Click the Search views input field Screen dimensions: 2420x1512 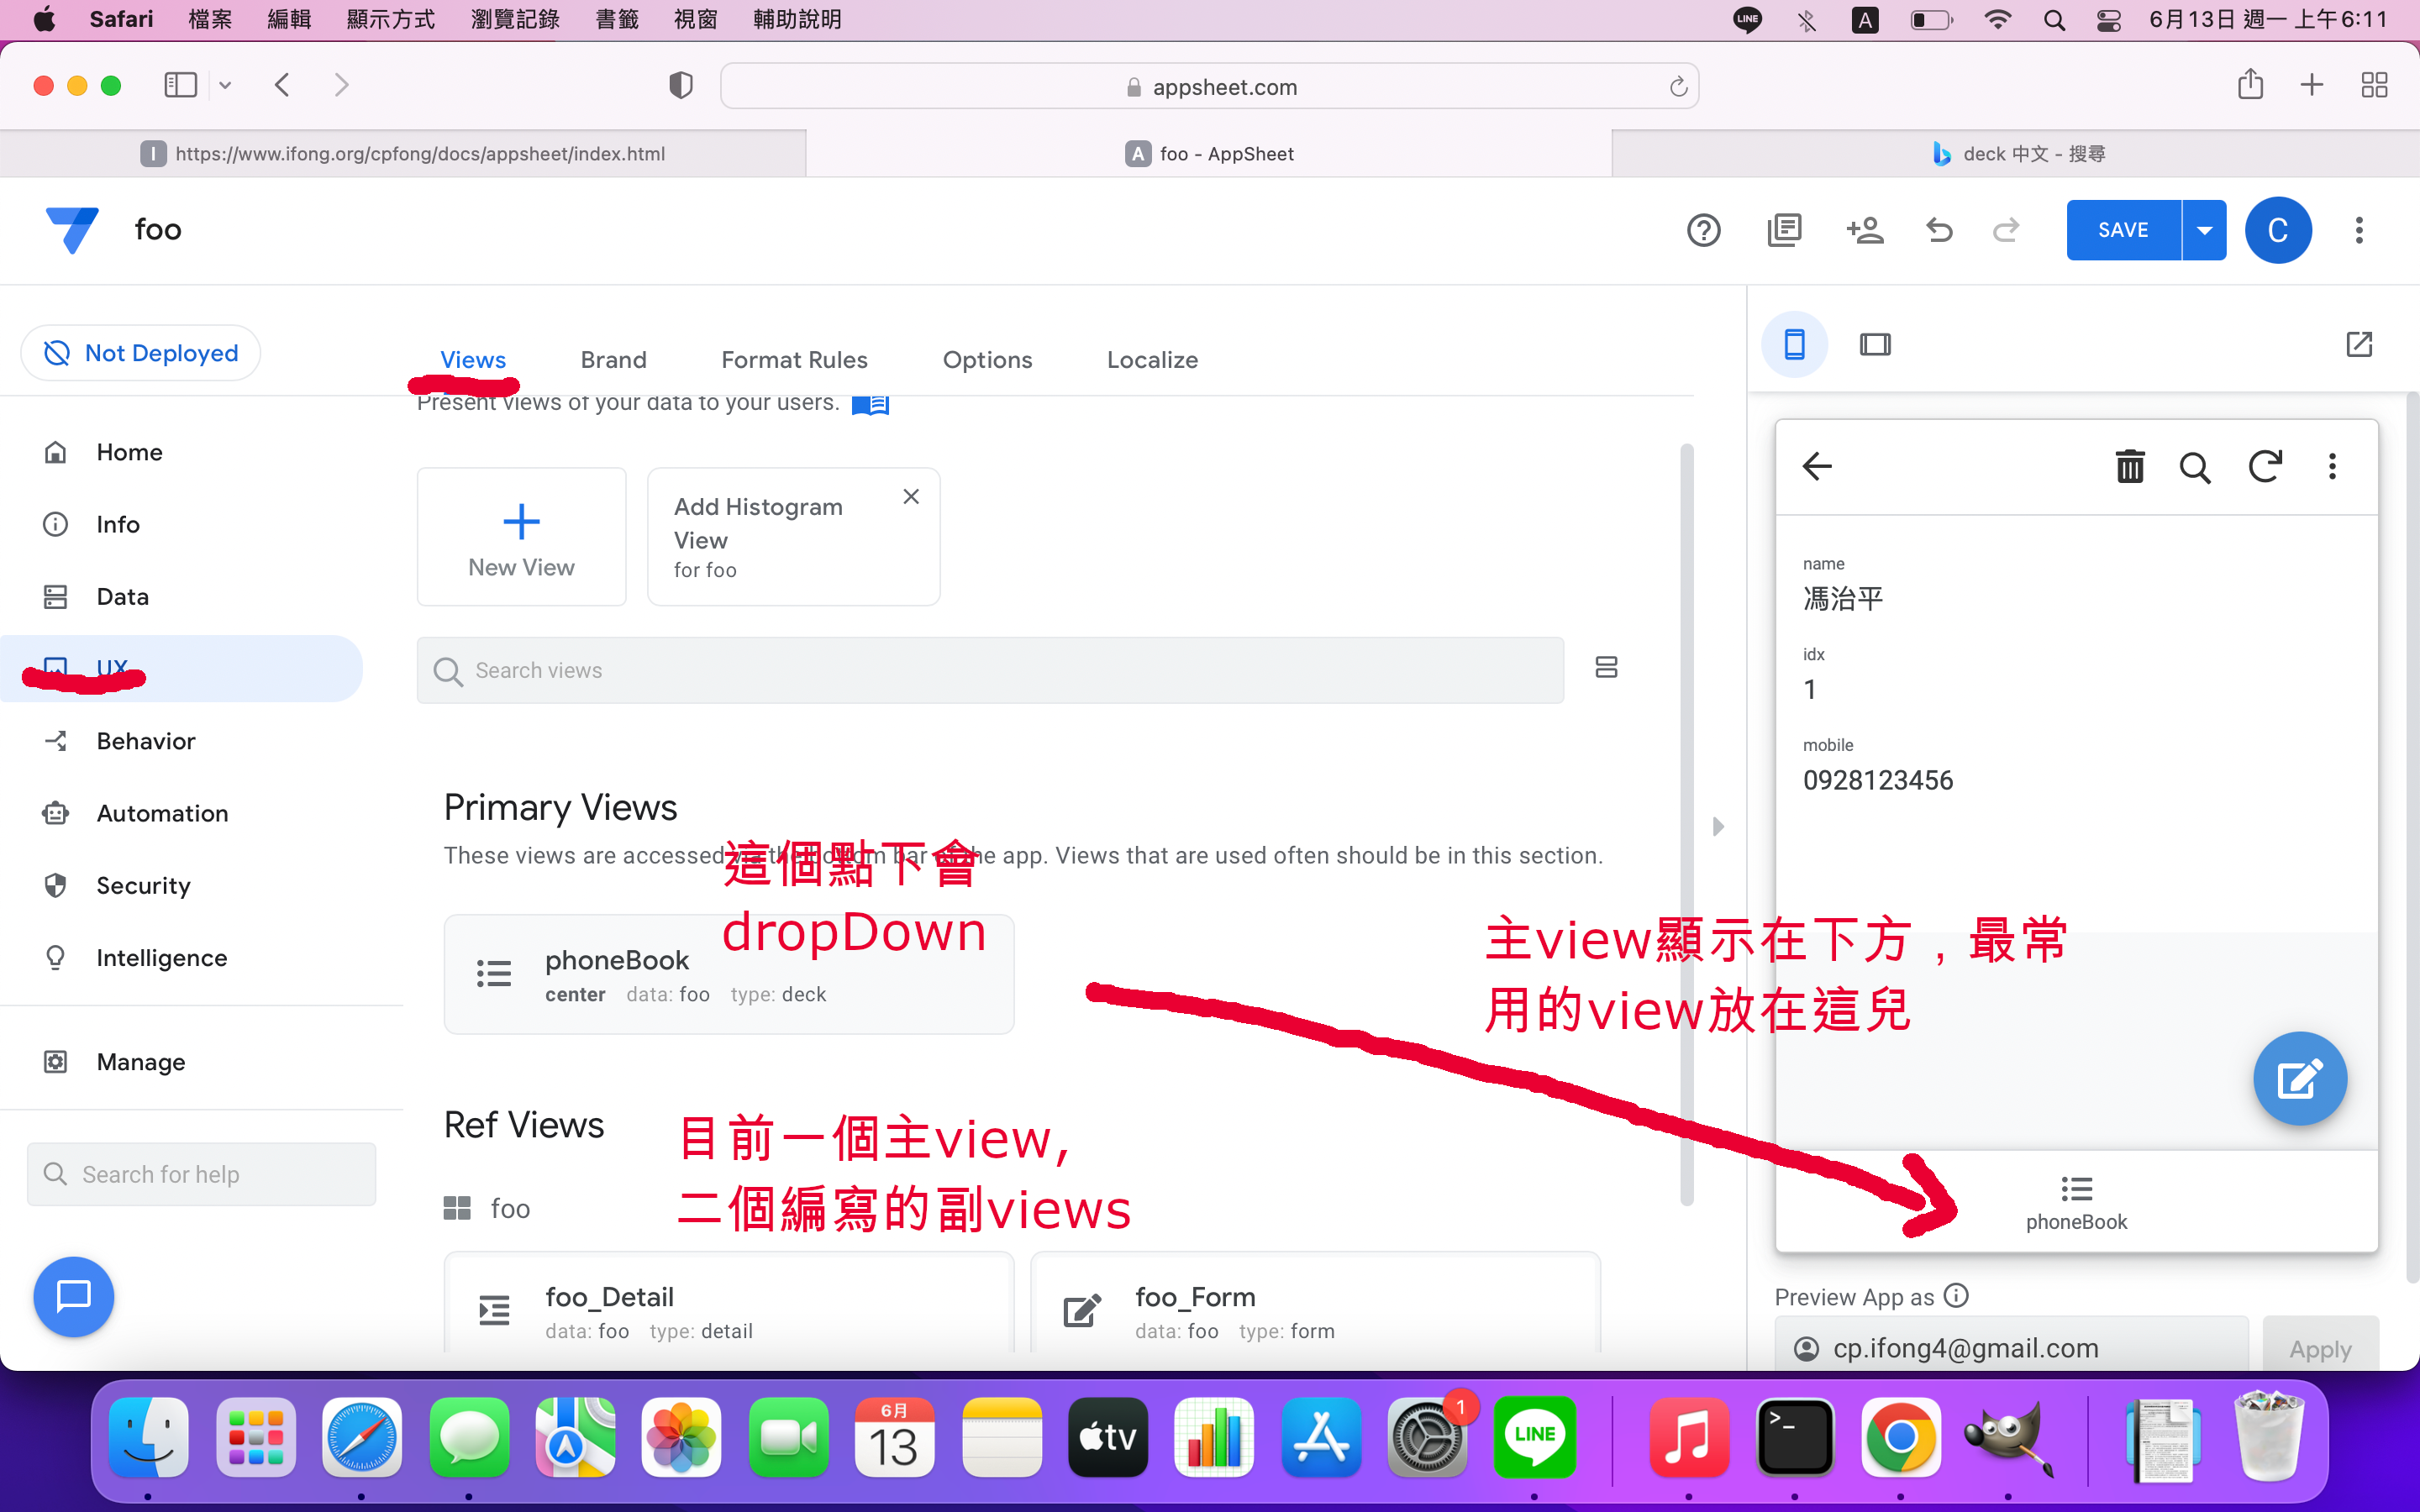click(x=990, y=670)
